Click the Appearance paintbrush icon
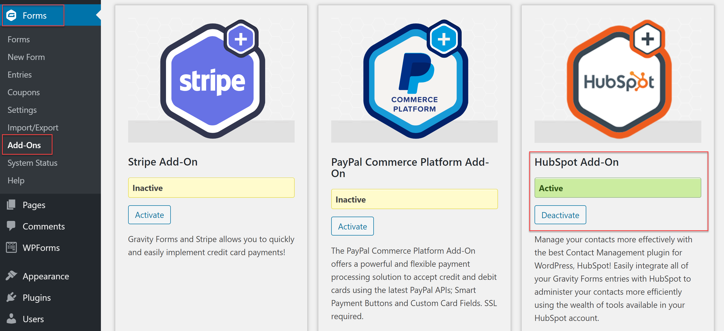724x331 pixels. click(11, 276)
